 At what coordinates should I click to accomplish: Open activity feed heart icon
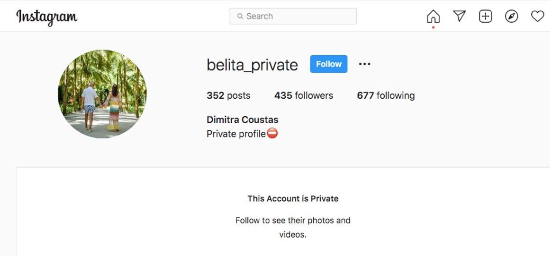[x=537, y=16]
